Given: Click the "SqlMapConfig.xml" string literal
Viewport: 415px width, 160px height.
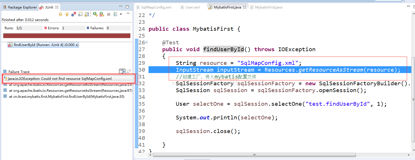Looking at the screenshot, I should click(268, 63).
